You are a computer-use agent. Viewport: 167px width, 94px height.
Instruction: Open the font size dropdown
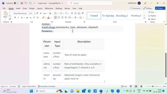(35, 13)
